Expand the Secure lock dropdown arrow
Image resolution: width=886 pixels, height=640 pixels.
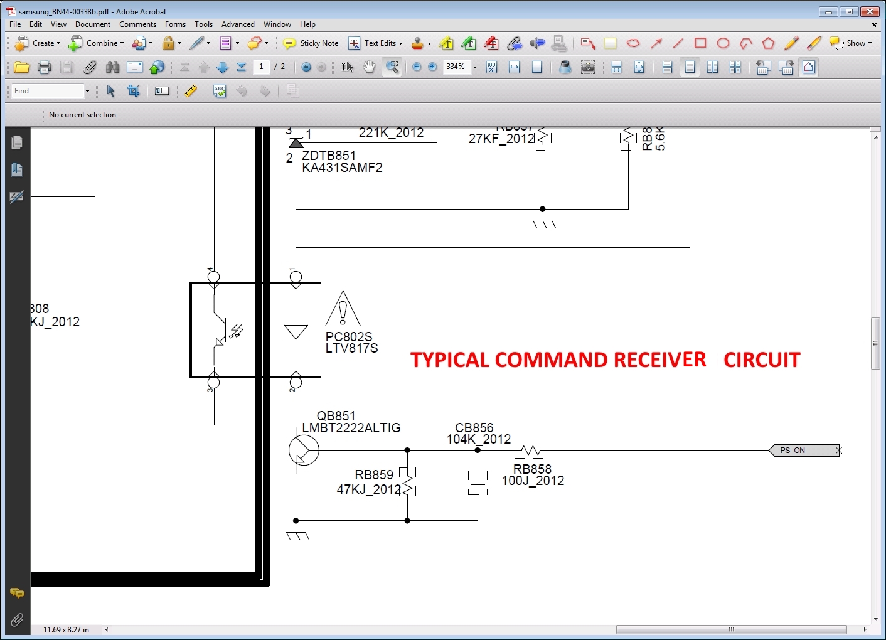tap(179, 43)
